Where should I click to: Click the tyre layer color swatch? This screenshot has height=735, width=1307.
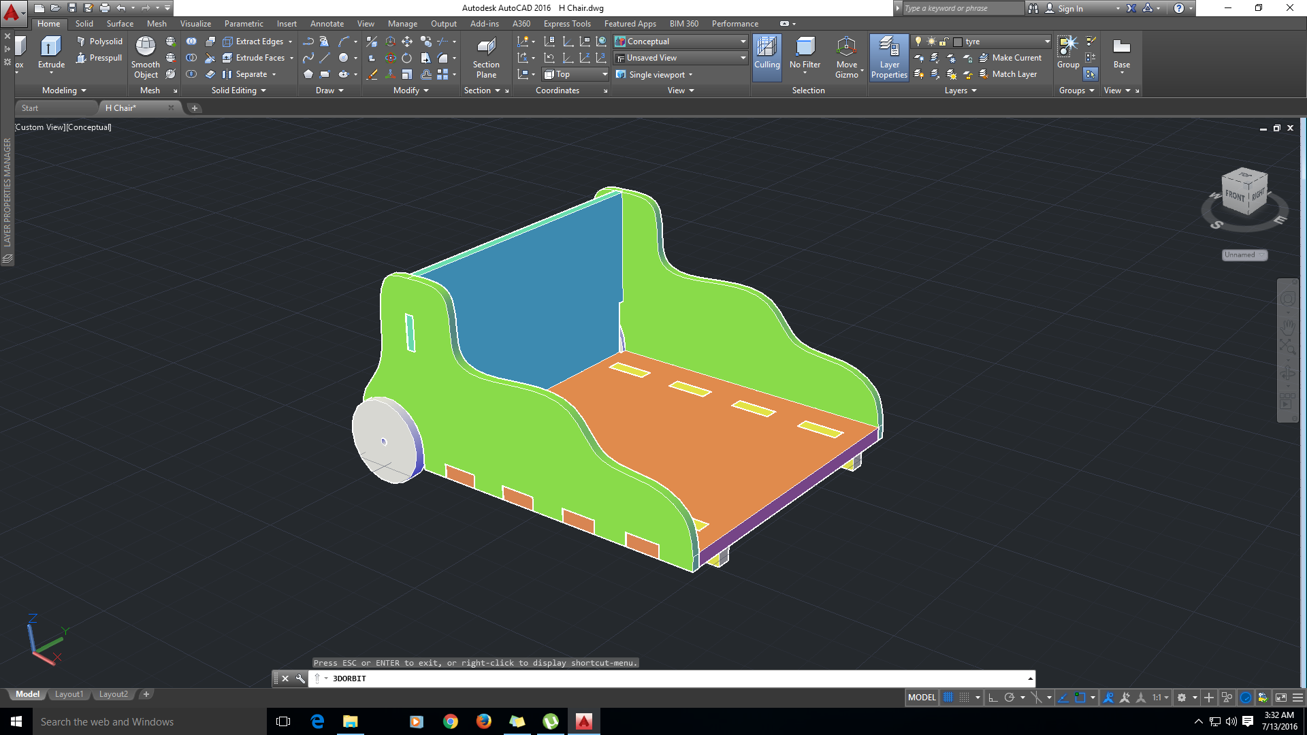coord(957,42)
